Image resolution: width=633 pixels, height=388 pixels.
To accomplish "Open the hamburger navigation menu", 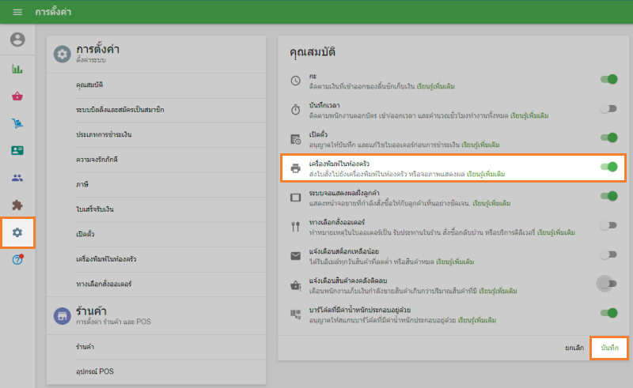I will (x=17, y=13).
